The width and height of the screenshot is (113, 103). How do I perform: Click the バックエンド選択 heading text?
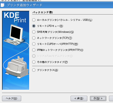pos(43,12)
